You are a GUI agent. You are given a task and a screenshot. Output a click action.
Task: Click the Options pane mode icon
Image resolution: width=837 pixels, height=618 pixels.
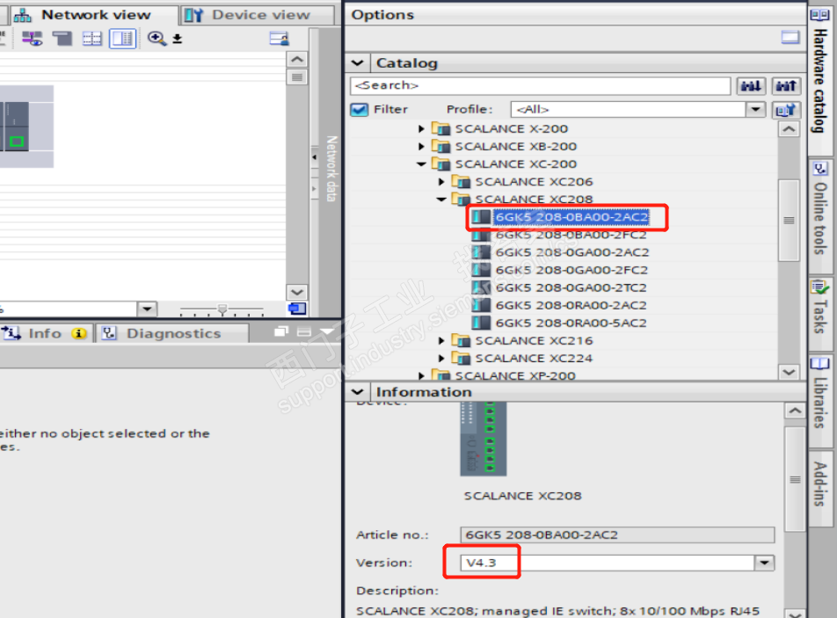(790, 37)
